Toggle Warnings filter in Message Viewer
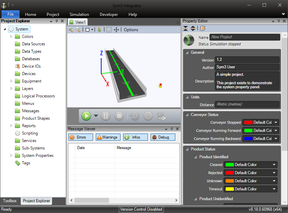Screen dimensions: 288x213 click(x=108, y=137)
